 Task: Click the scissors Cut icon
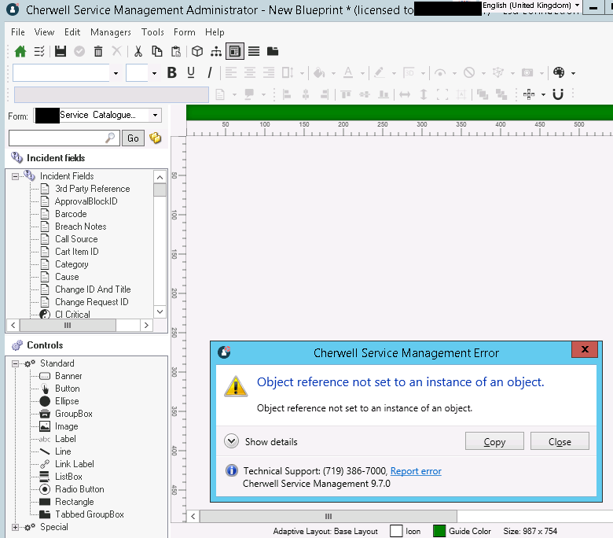click(x=138, y=51)
